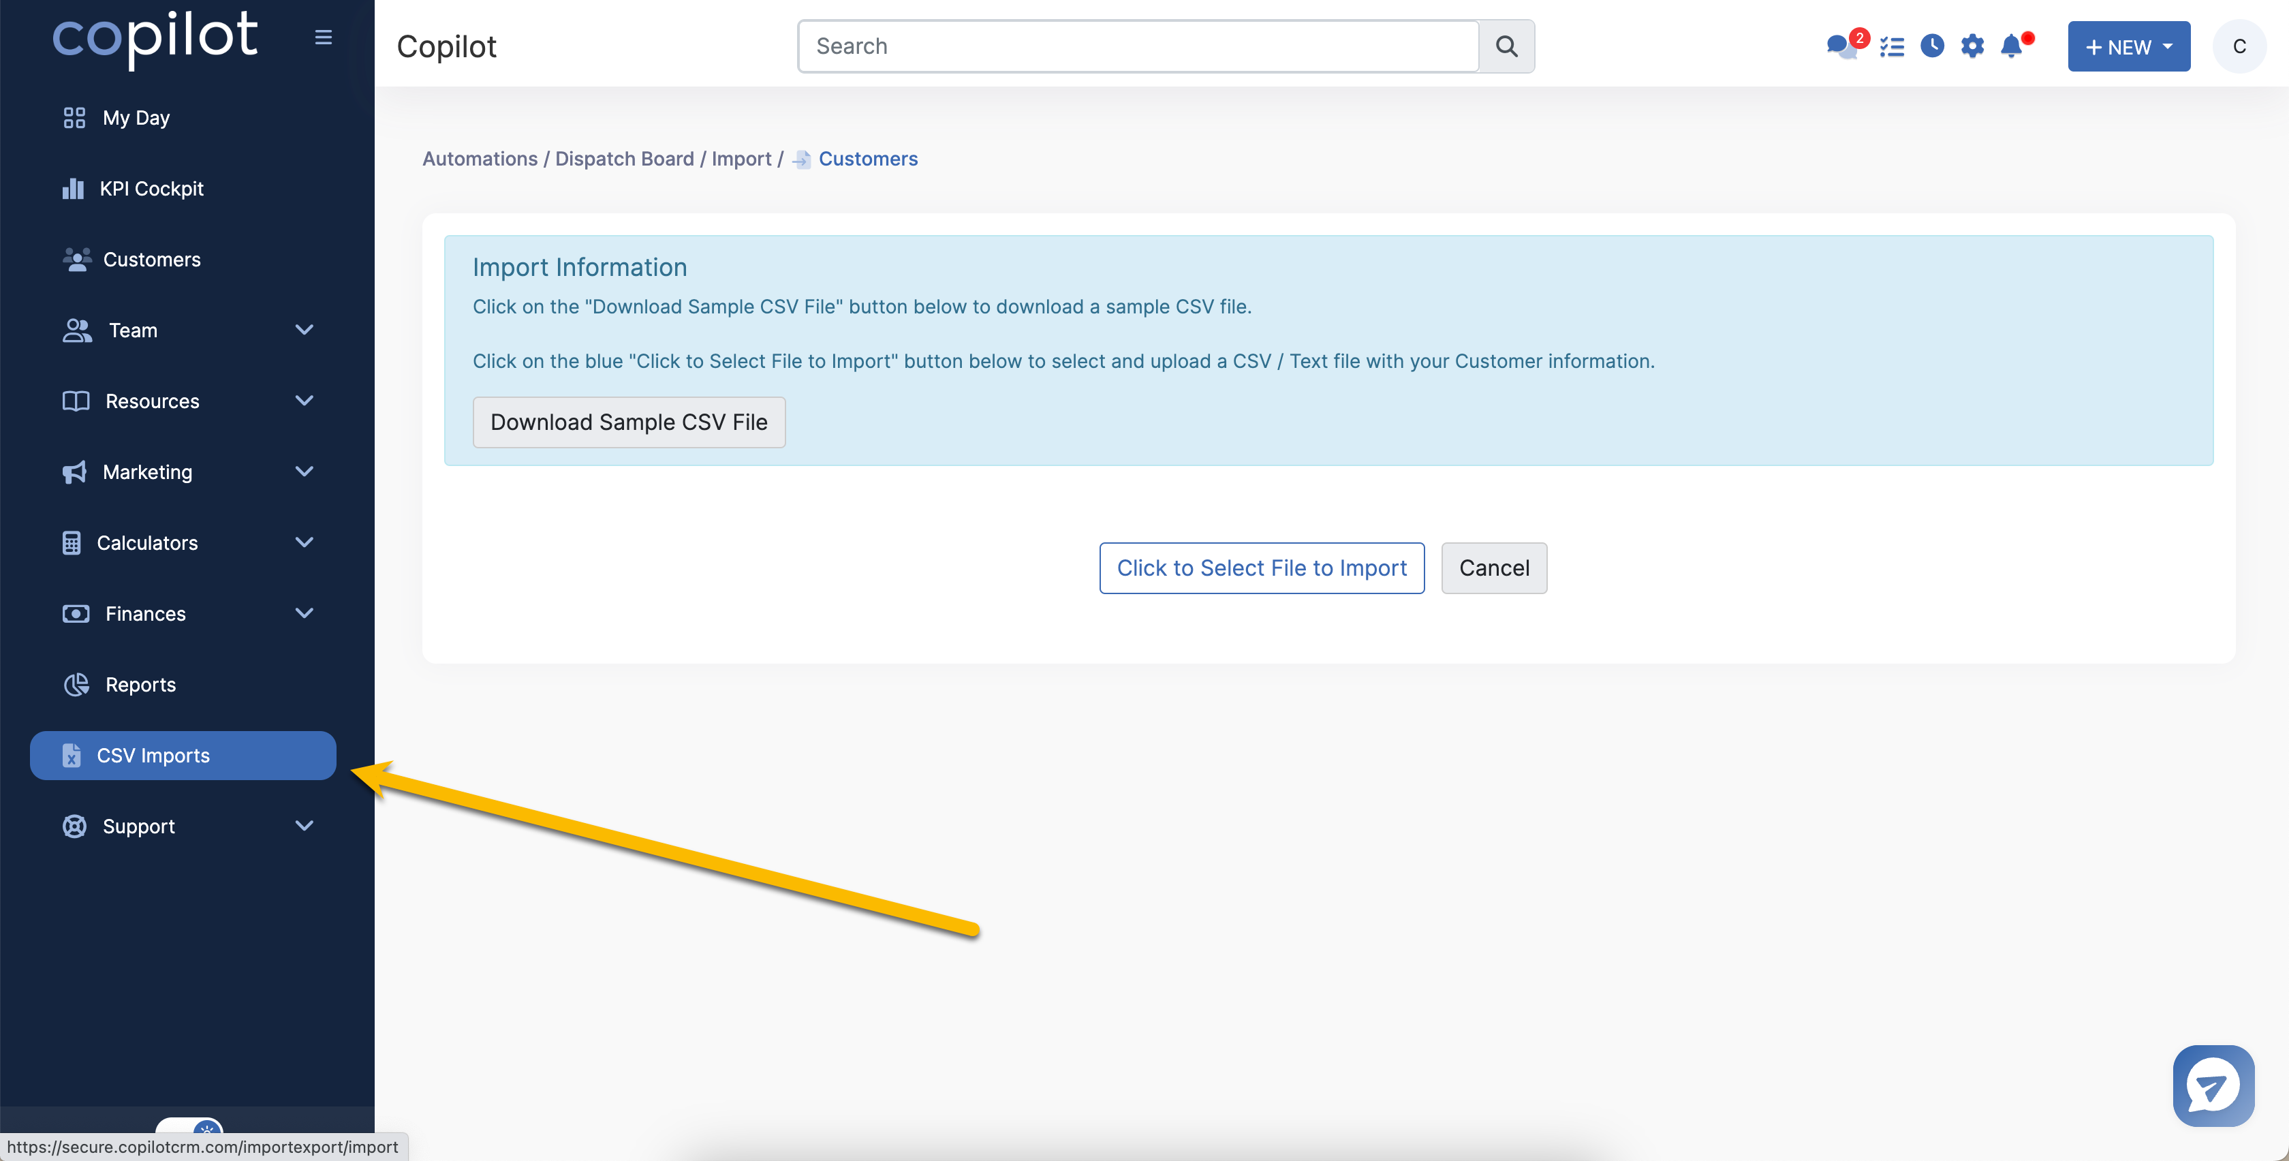This screenshot has width=2289, height=1161.
Task: Open the clock time-tracking icon
Action: click(x=1932, y=46)
